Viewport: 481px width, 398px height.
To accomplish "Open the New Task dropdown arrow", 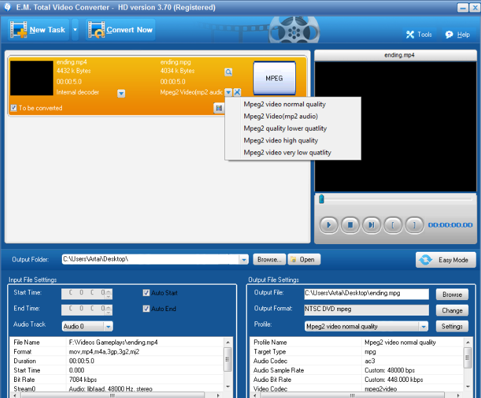I will pos(75,30).
